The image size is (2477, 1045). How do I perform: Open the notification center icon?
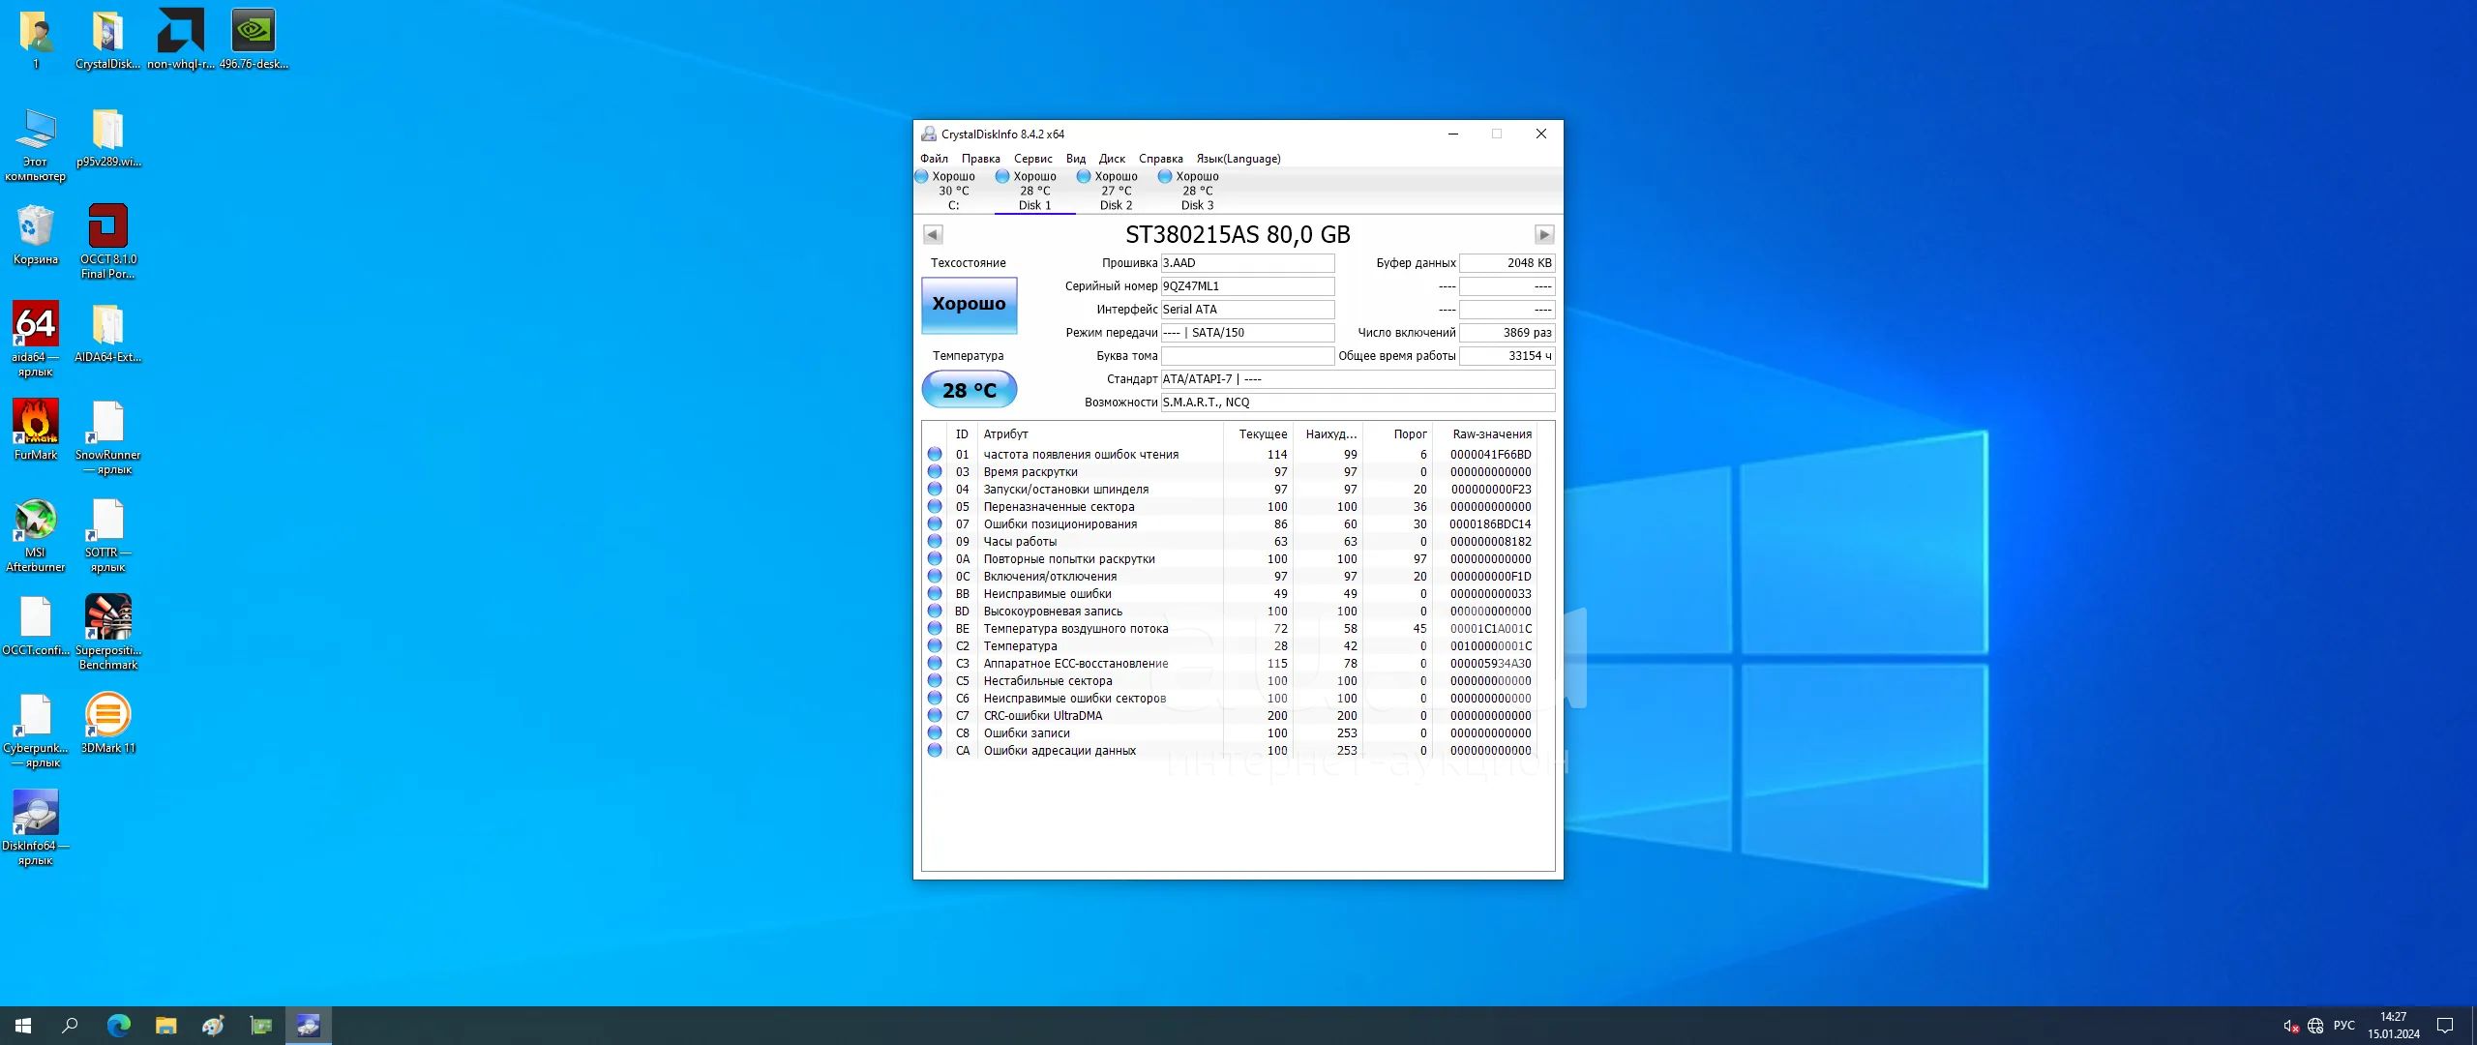point(2445,1026)
